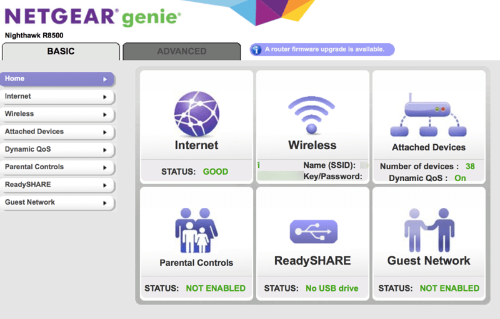Screen dimensions: 500x319
Task: Click the arrow on Dynamic QoS item
Action: coord(105,150)
